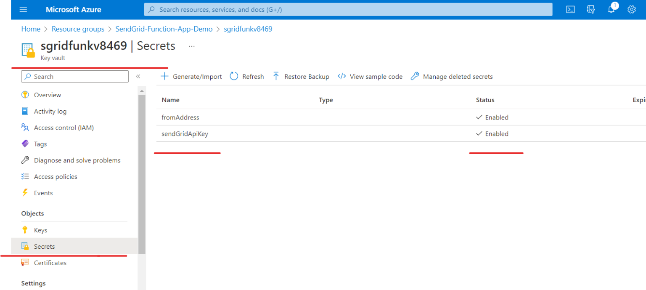Open Azure Cloud Shell from the top bar

[570, 9]
